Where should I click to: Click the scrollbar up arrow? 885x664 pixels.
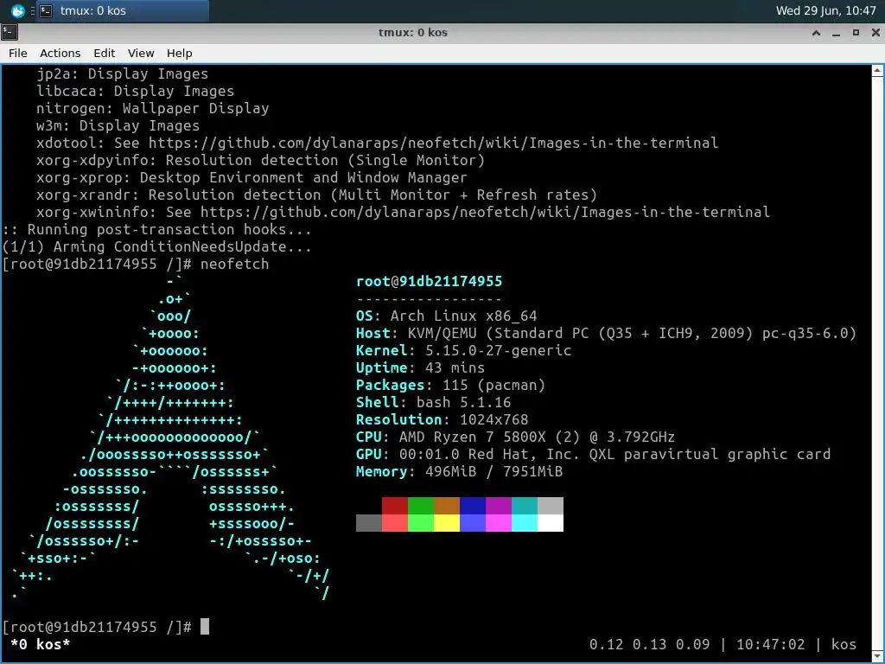coord(877,71)
